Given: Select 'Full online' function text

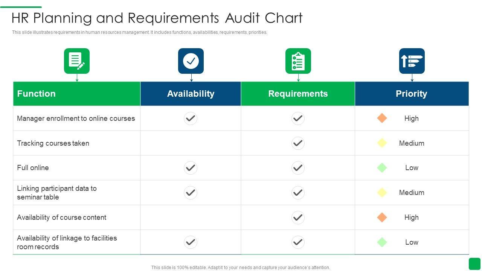Looking at the screenshot, I should click(x=33, y=168).
